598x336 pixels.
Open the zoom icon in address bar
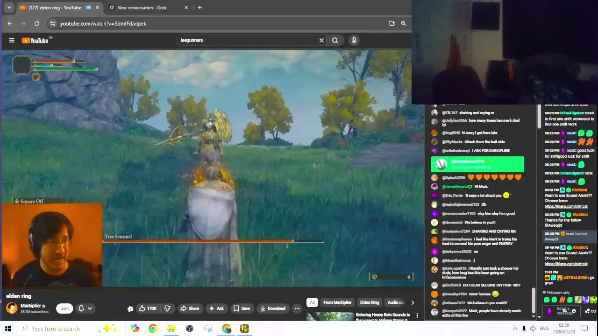[x=404, y=23]
